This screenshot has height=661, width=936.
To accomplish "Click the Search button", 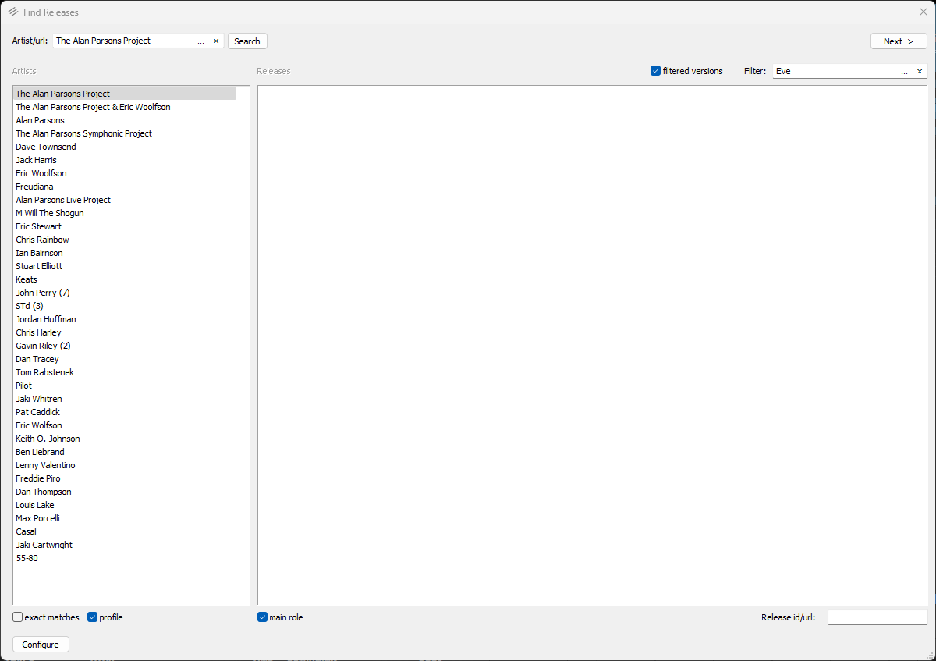I will click(247, 41).
